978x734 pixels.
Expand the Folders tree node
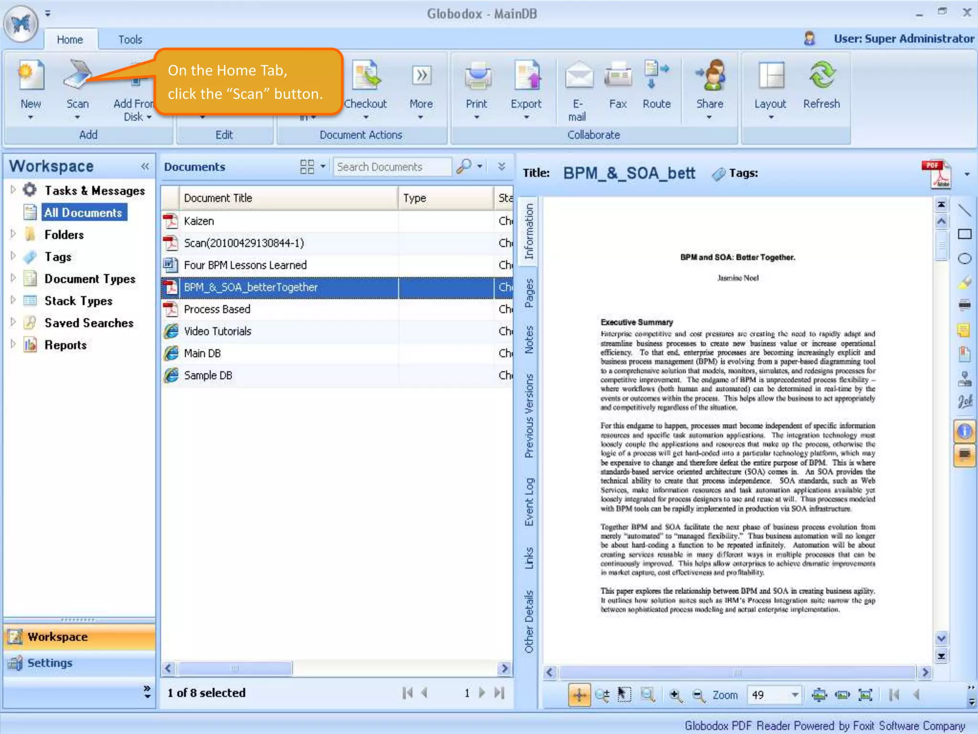(13, 234)
